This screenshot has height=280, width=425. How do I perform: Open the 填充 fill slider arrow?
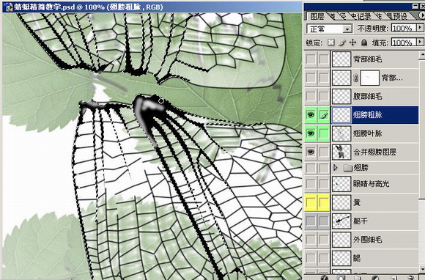coord(420,42)
